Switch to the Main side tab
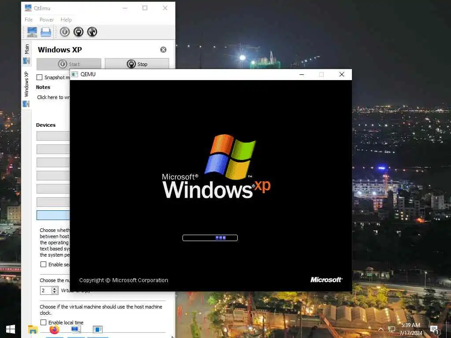Screen dimensions: 451x338 pos(26,54)
